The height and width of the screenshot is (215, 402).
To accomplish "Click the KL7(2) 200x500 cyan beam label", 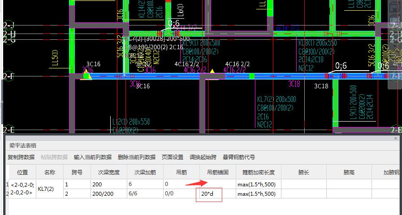I will [x=277, y=99].
